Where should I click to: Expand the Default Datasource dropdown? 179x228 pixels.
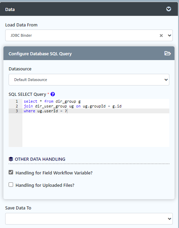(89, 80)
